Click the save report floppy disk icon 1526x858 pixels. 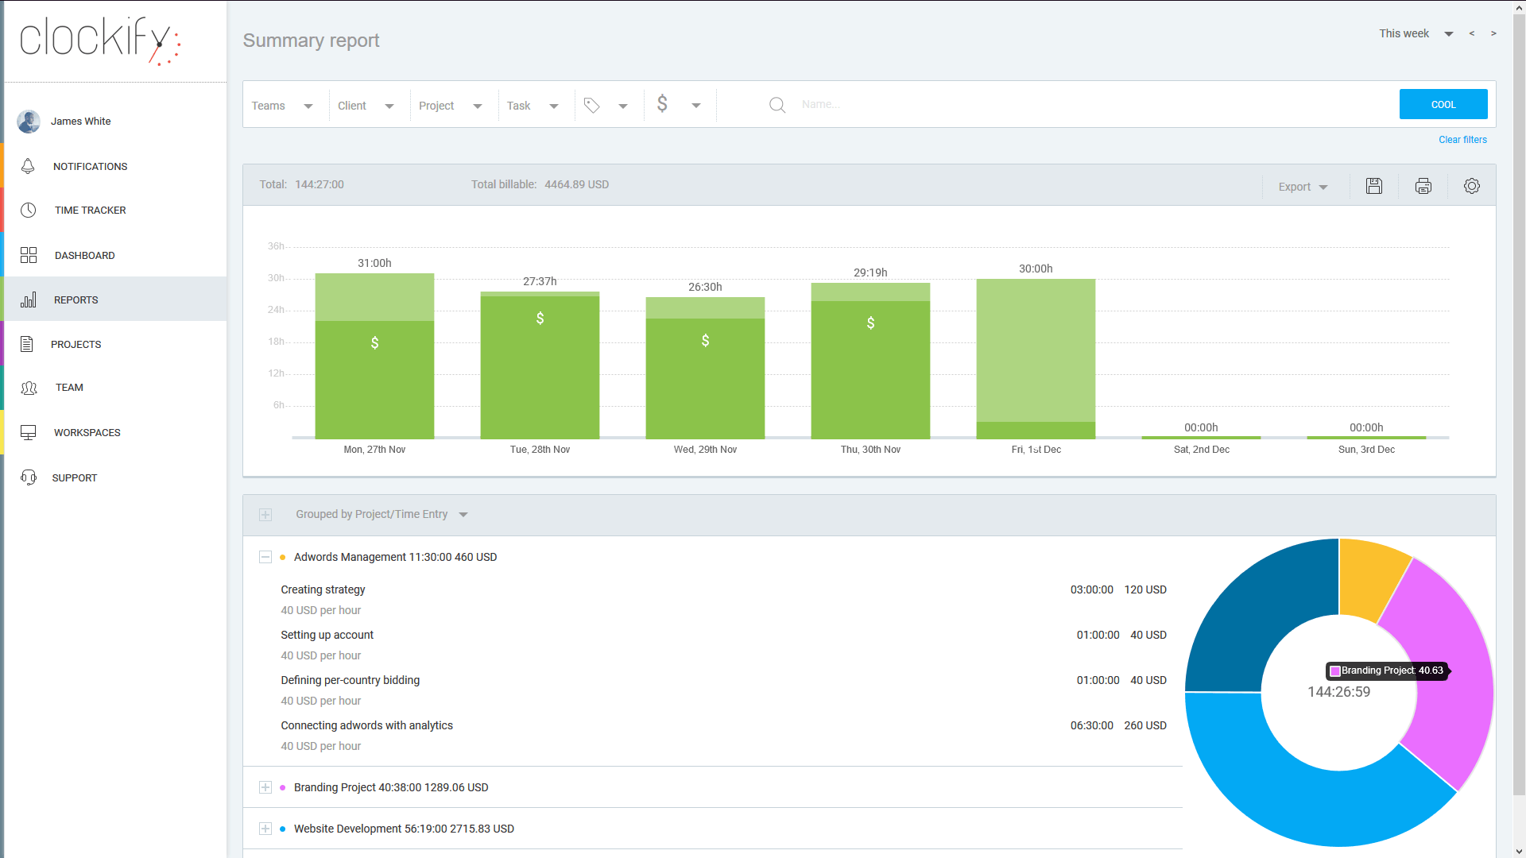click(1374, 186)
